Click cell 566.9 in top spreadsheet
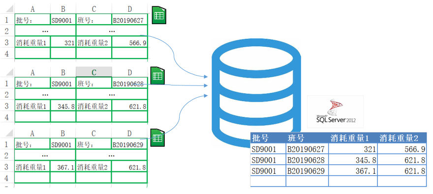Screen dimensions: 433x194 pyautogui.click(x=130, y=43)
